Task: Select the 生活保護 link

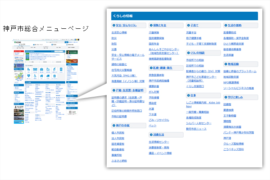Action: click(x=229, y=55)
